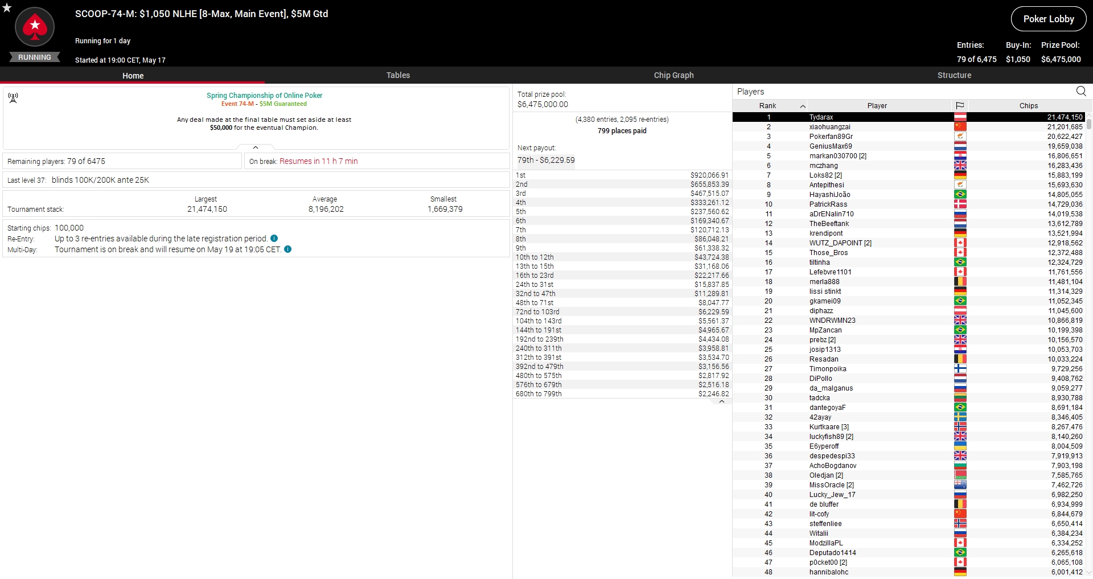Click flag icon beside steffenliee
The width and height of the screenshot is (1093, 579).
point(960,524)
